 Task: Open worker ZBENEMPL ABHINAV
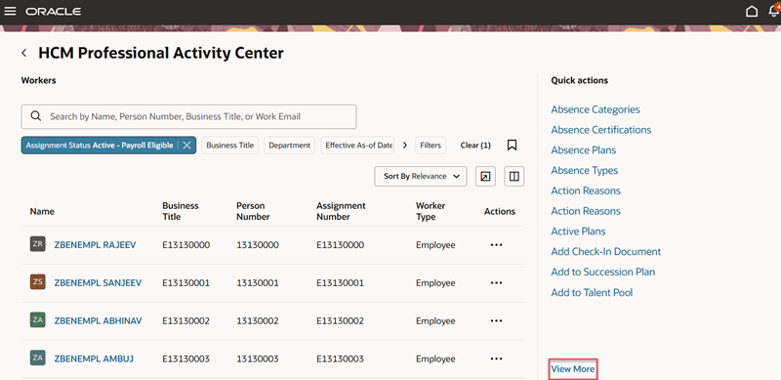[x=99, y=320]
